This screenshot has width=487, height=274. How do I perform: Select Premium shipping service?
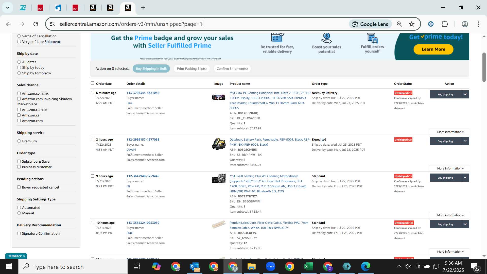19,141
